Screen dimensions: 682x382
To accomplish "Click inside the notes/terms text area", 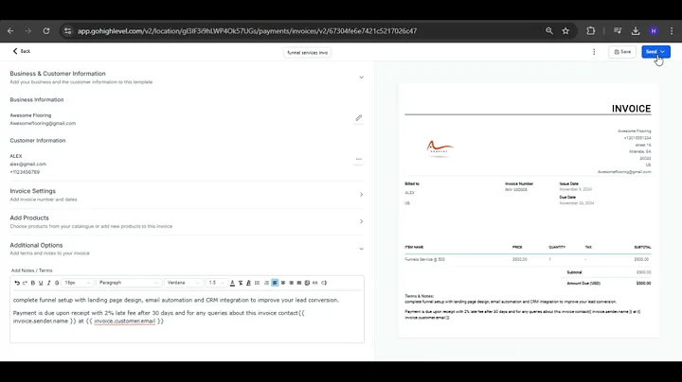I will 187,317.
